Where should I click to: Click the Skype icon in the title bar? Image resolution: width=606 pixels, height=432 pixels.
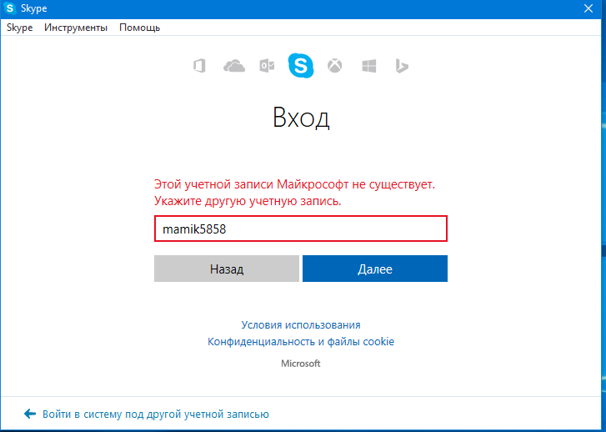point(10,8)
